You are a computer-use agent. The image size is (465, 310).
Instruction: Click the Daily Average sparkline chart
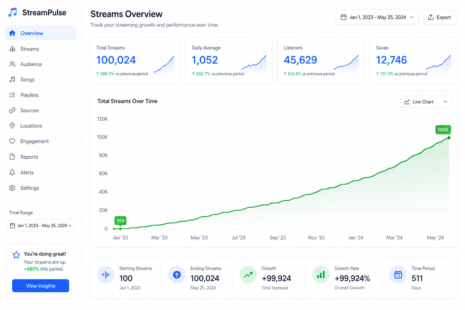254,63
